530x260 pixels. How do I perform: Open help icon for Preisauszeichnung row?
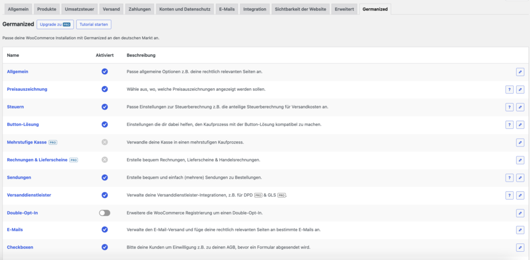[509, 89]
